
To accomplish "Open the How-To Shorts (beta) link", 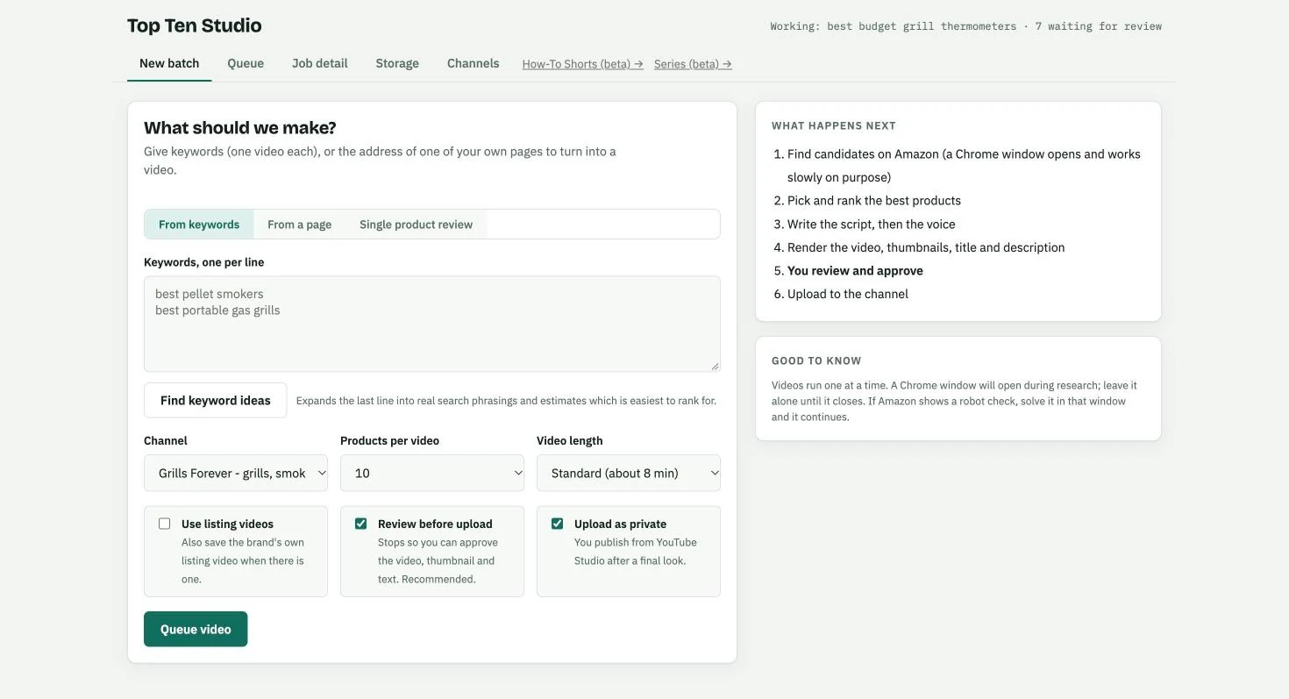I will click(x=583, y=64).
